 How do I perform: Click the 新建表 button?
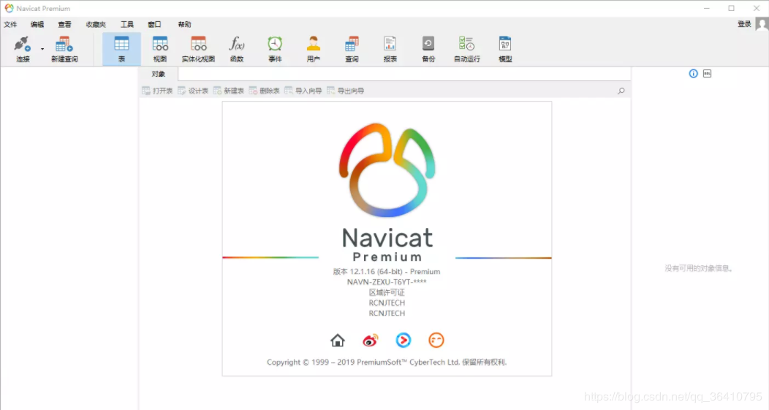229,91
